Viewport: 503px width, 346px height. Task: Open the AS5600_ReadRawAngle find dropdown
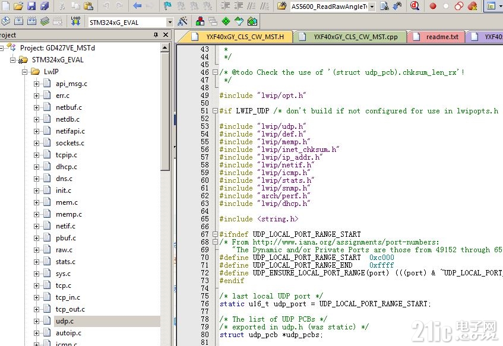(x=372, y=7)
